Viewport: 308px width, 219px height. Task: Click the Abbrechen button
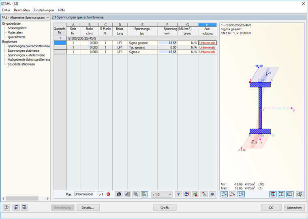[x=294, y=208]
